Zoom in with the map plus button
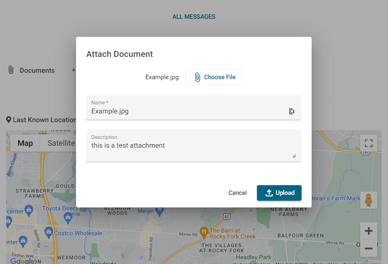Screen dimensions: 388x264 [x=369, y=231]
